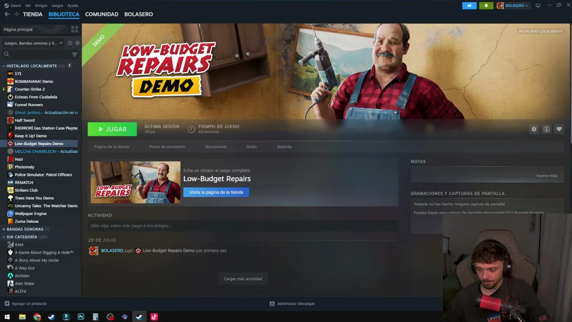
Task: Click the green JUGAR button
Action: coord(113,129)
